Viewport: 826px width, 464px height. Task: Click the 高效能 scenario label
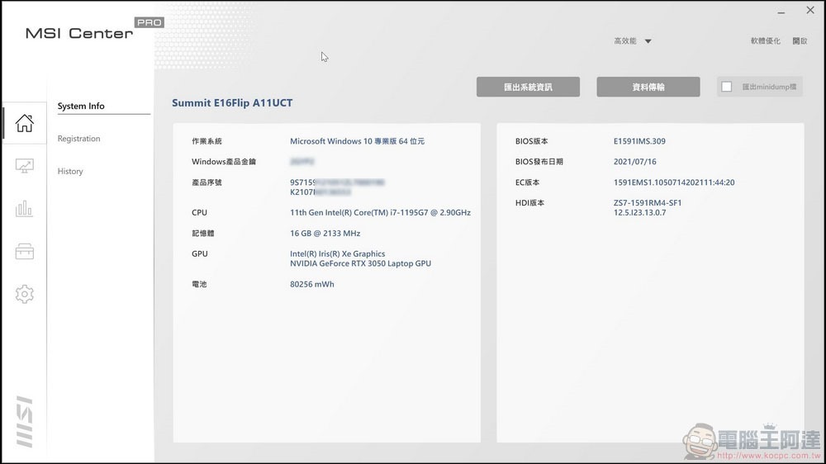(x=624, y=41)
